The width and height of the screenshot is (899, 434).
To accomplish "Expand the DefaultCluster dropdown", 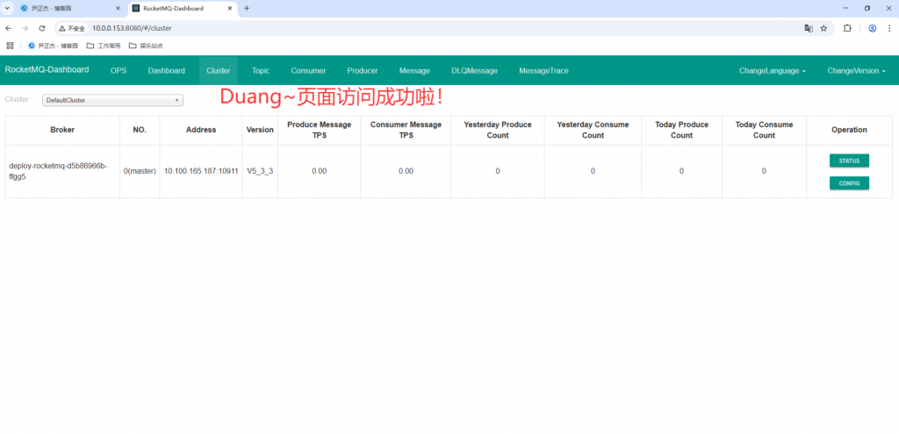I will 113,100.
